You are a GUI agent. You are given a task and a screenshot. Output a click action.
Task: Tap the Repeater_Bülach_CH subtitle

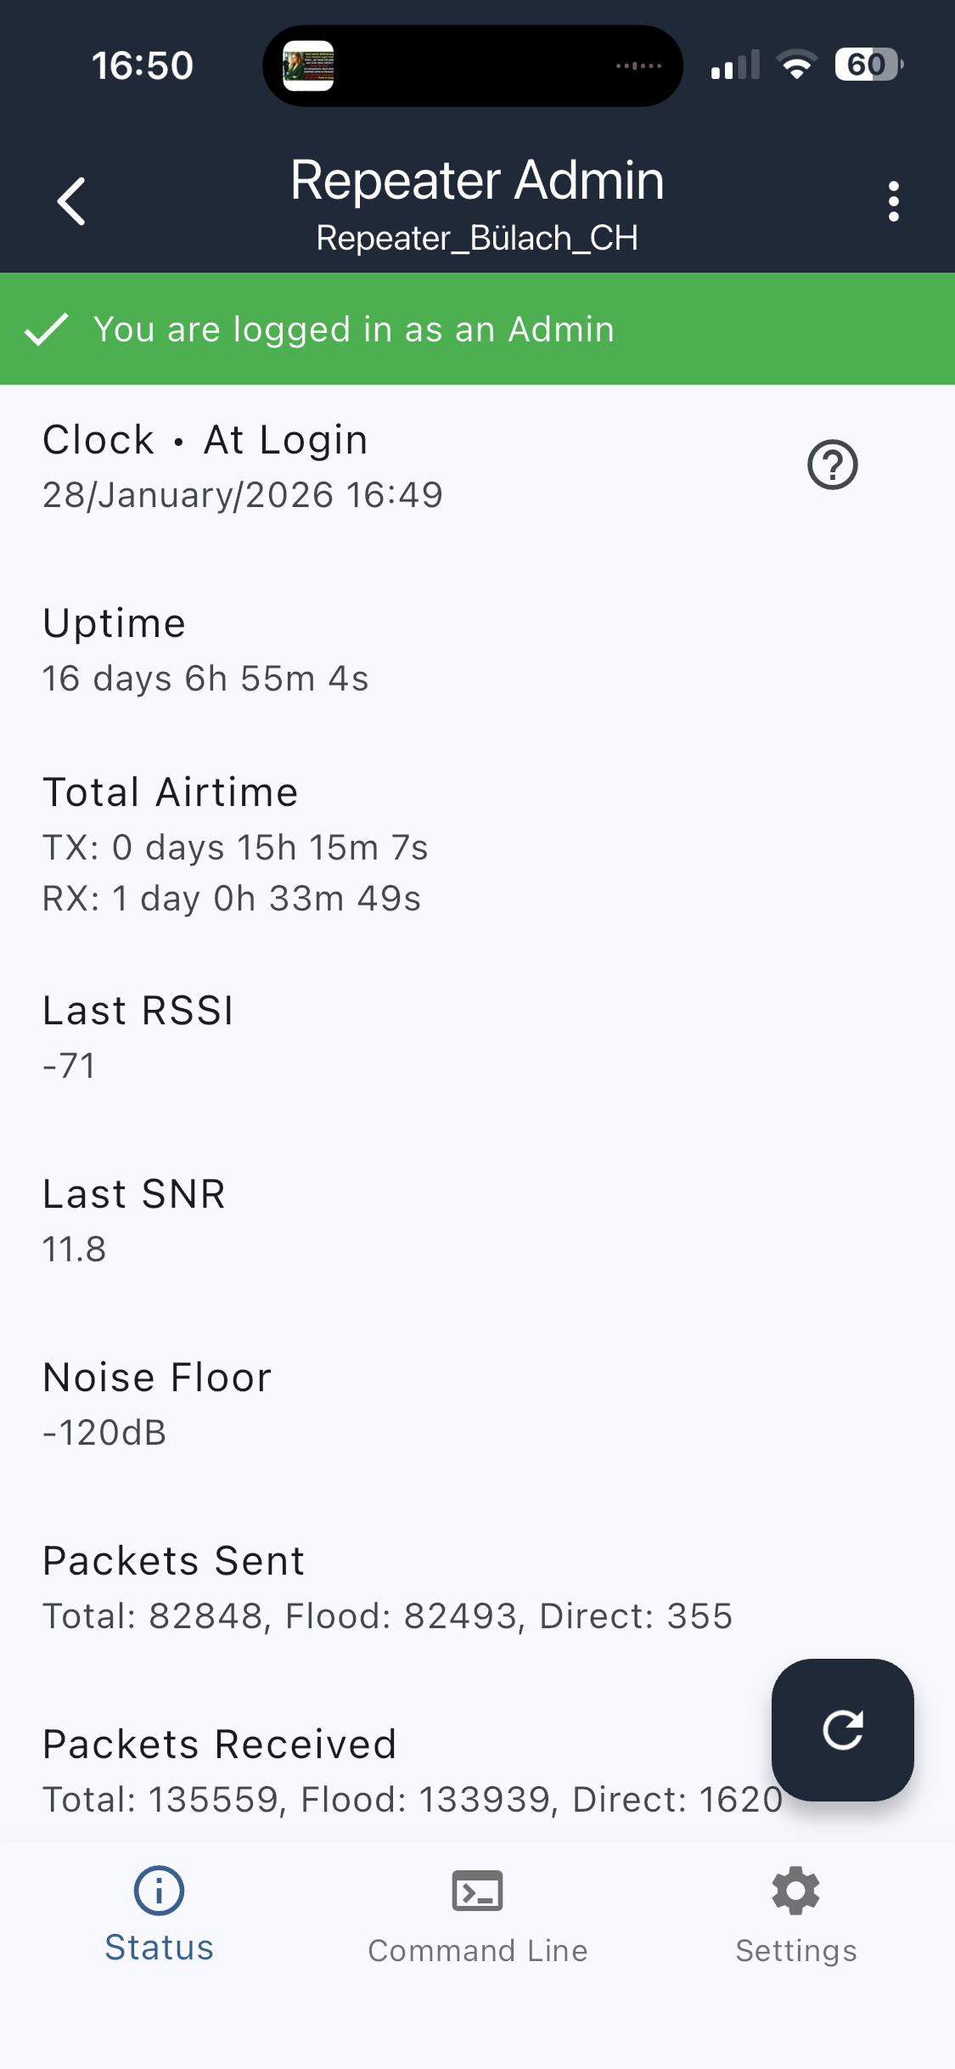point(477,238)
